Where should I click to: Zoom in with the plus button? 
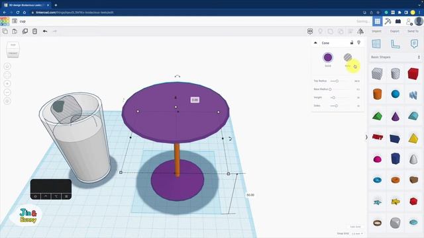point(7,84)
